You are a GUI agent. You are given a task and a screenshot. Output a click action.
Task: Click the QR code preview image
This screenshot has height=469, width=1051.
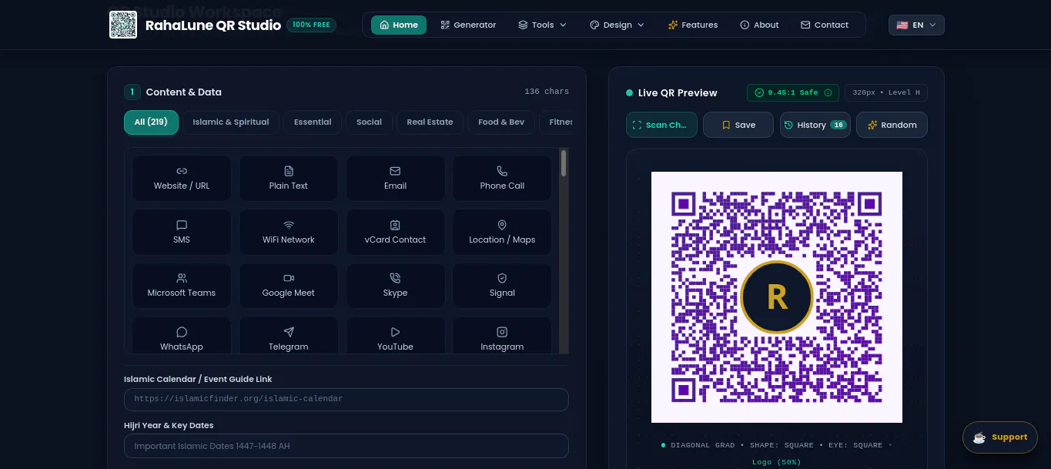click(x=776, y=297)
